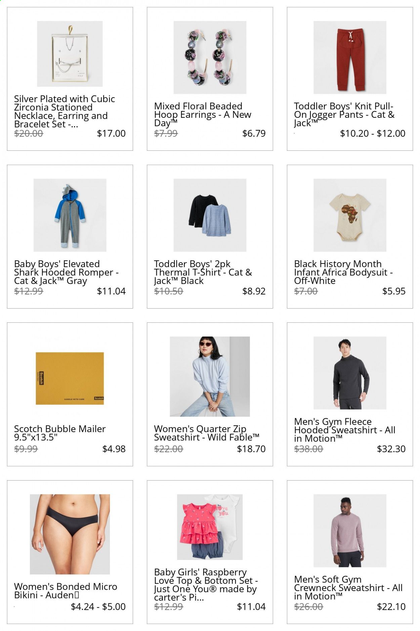Click the $32.30 price on hooded sweatshirt
Screen dimensions: 420x631
pyautogui.click(x=391, y=449)
